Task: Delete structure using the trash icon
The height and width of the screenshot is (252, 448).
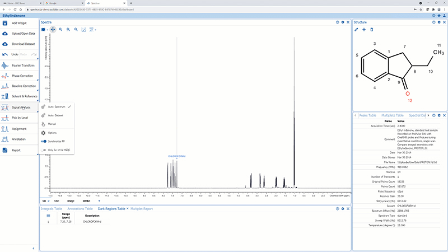Action: [x=371, y=29]
